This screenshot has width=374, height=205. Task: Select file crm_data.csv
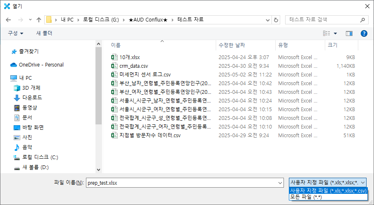133,66
